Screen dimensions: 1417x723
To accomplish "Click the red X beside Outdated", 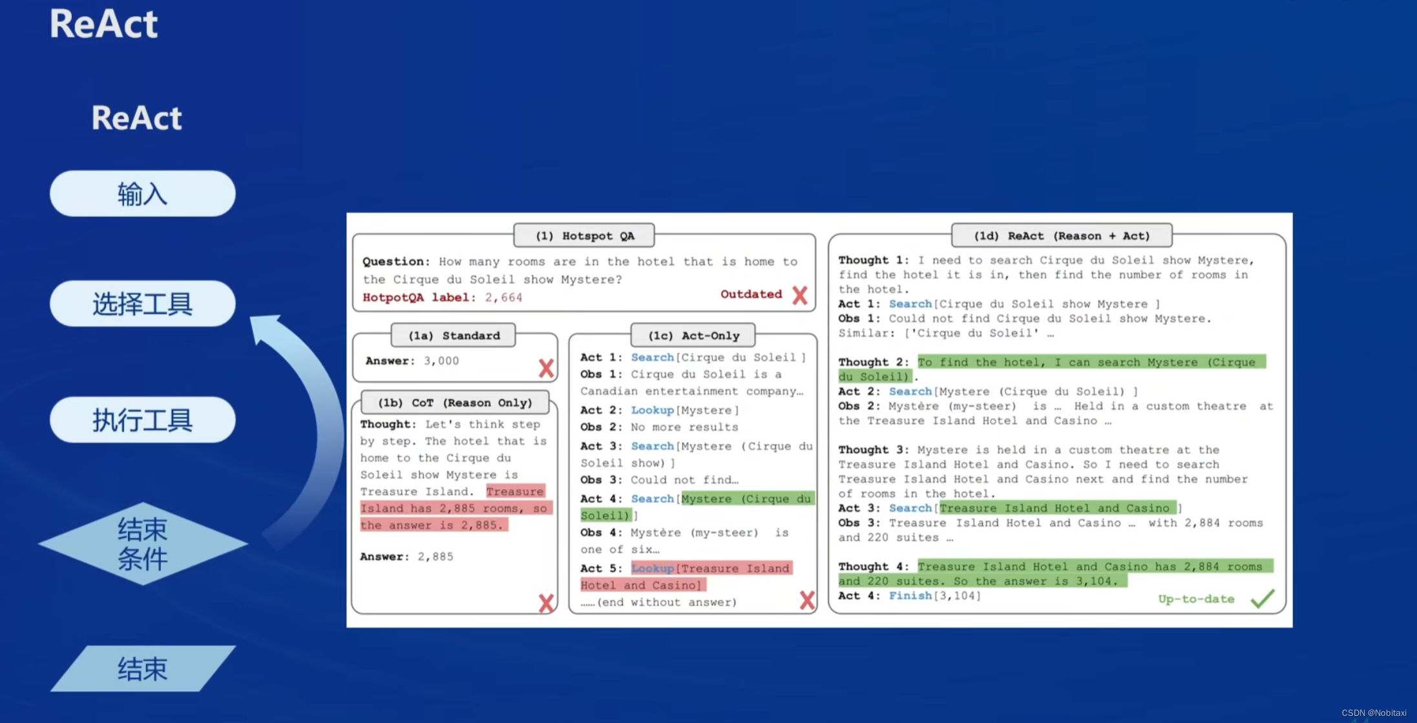I will [x=800, y=295].
